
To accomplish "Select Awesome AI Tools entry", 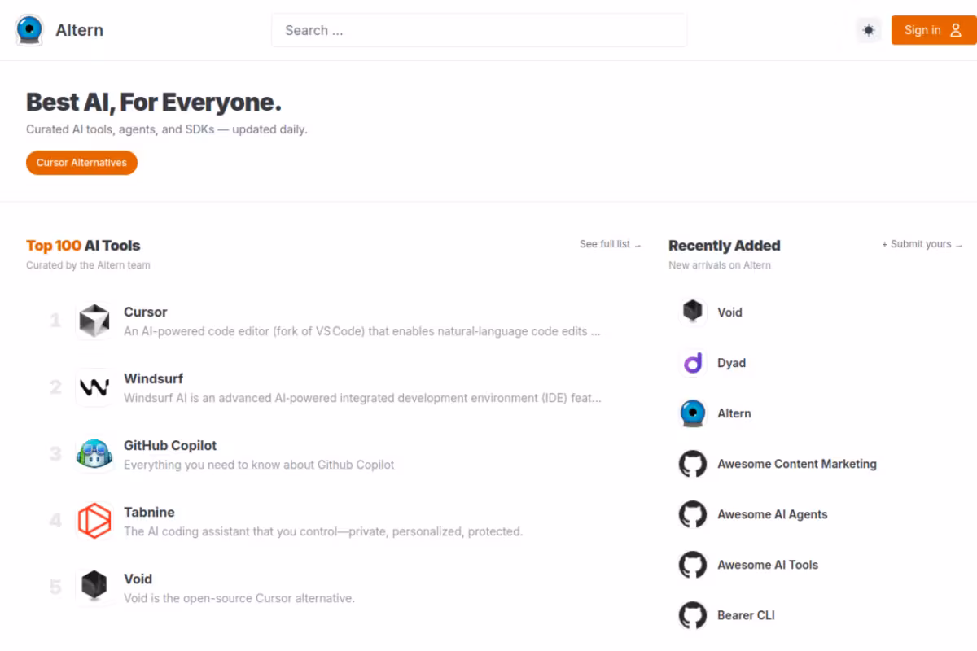I will pyautogui.click(x=768, y=565).
